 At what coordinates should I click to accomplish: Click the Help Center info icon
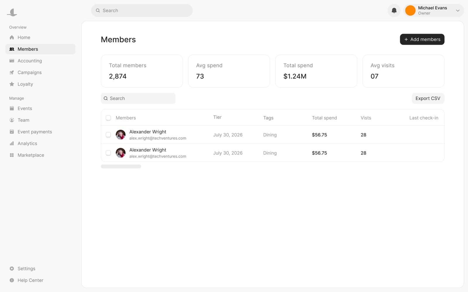(x=12, y=280)
